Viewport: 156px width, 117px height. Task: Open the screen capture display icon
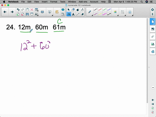pos(50,12)
